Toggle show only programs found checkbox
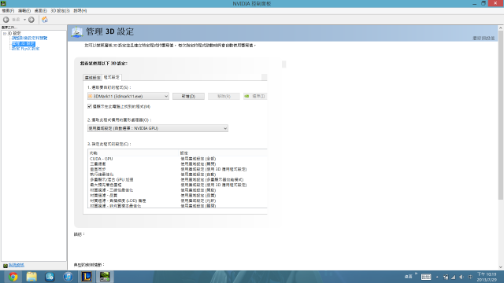Screen dimensions: 504x283 (x=90, y=106)
